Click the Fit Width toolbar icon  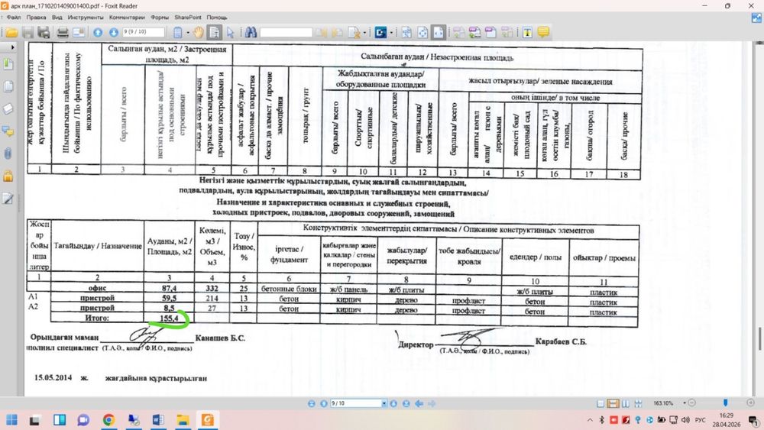(x=439, y=33)
